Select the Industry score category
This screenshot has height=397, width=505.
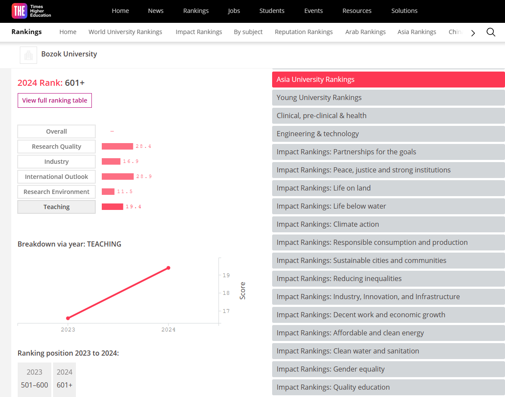pyautogui.click(x=56, y=162)
